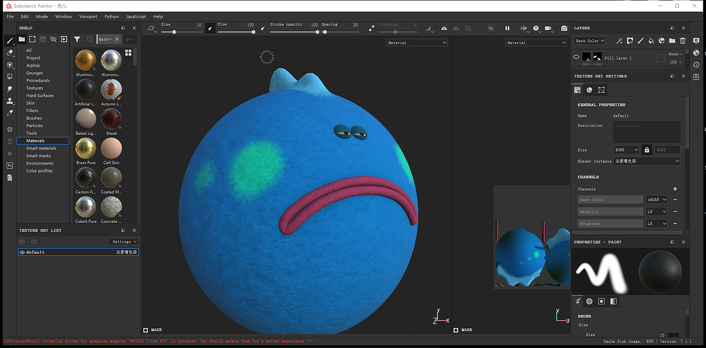The width and height of the screenshot is (706, 348).
Task: Select the Projection tool in sidebar
Action: tap(9, 65)
